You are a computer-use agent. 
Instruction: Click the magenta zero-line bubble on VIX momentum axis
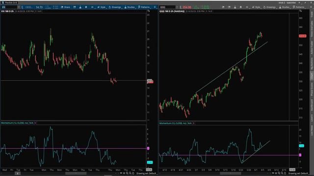click(x=148, y=148)
